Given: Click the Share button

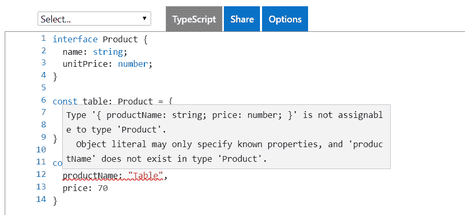Looking at the screenshot, I should pyautogui.click(x=242, y=19).
